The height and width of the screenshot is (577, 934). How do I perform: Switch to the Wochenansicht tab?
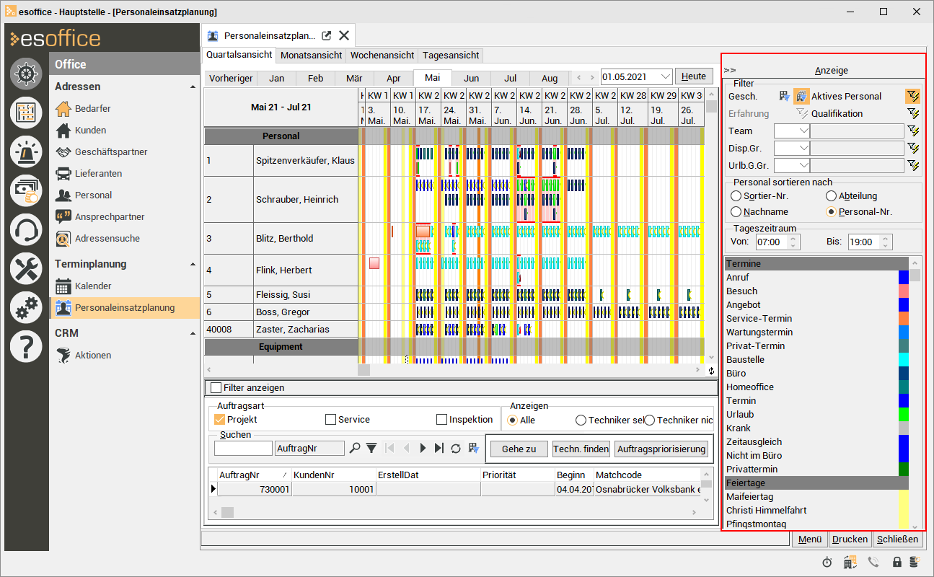(x=382, y=55)
